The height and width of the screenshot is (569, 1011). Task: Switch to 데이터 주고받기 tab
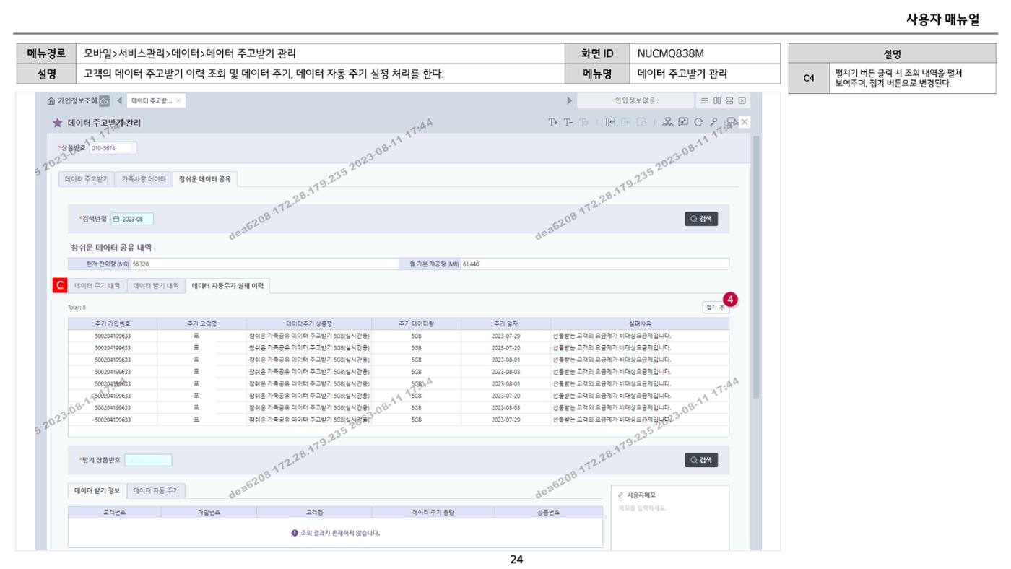tap(86, 178)
